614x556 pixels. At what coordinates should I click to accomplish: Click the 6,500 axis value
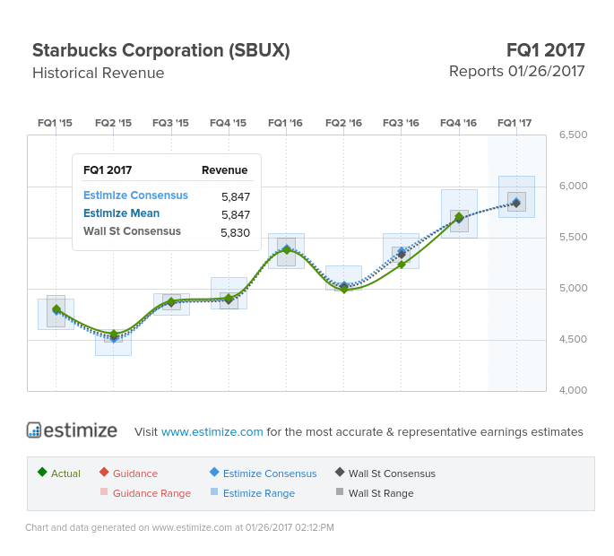click(x=573, y=135)
